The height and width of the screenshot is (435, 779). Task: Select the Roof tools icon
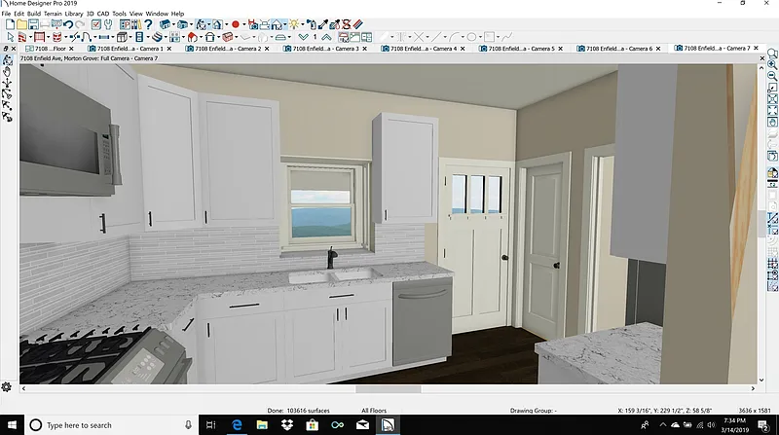coord(192,37)
